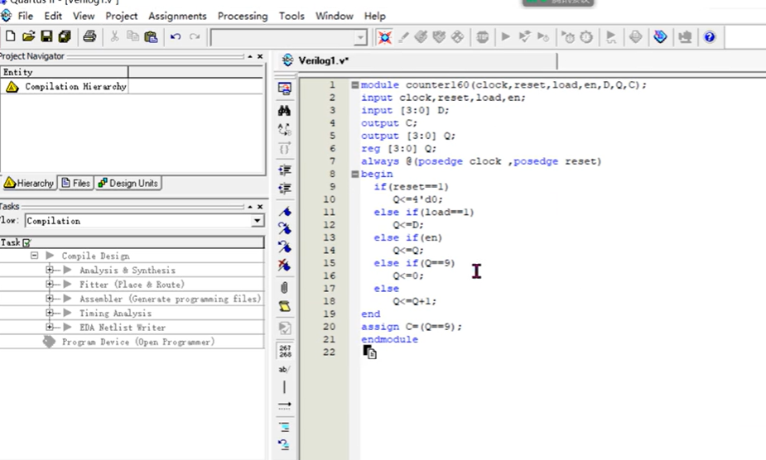The width and height of the screenshot is (766, 460).
Task: Select the Compilation Hierarchy entry
Action: (75, 86)
